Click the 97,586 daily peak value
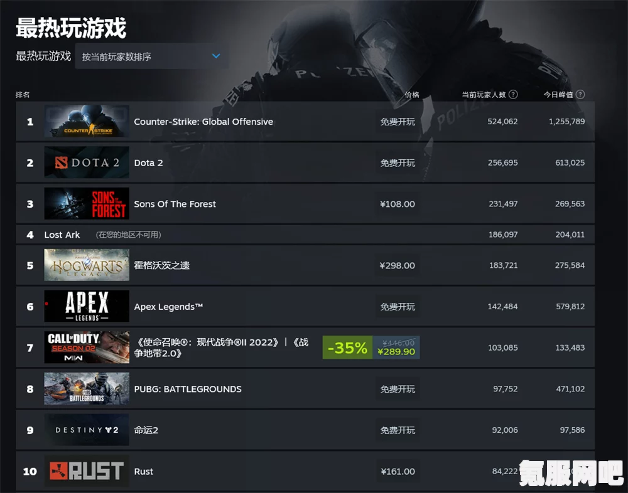 pyautogui.click(x=572, y=430)
